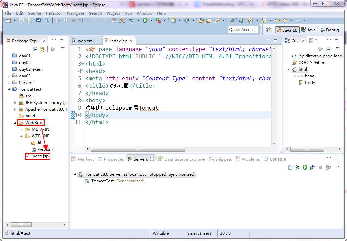Activate the Java EE perspective button
Image resolution: width=347 pixels, height=241 pixels.
point(287,30)
